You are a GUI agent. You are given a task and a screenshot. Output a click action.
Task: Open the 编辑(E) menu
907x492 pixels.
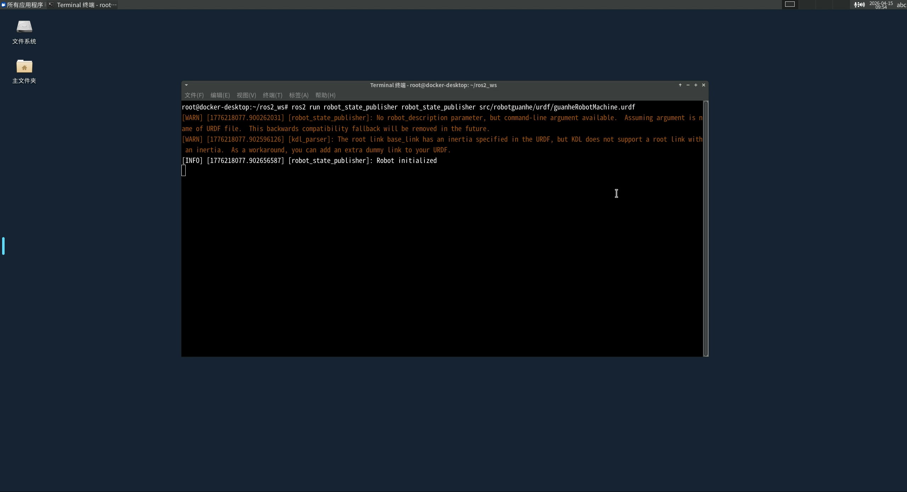(220, 95)
